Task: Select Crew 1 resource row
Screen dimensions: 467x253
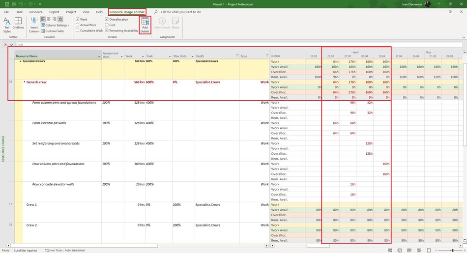Action: pos(31,205)
